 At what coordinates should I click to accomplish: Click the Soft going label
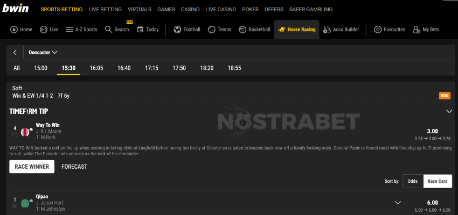(x=17, y=88)
